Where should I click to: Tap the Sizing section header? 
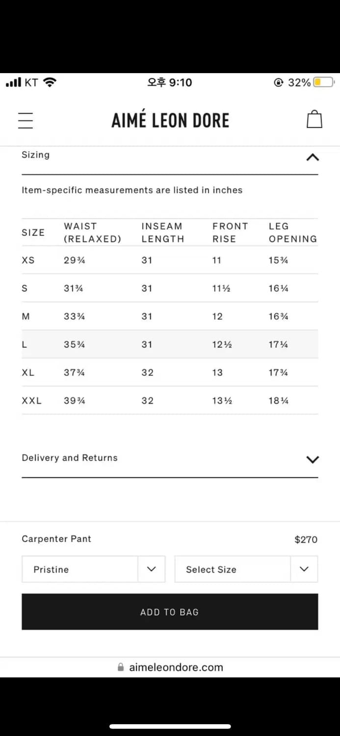[x=36, y=155]
